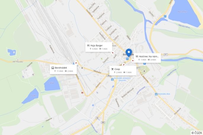Click the red arrow marker above Coop card
The image size is (203, 135).
pos(124,65)
